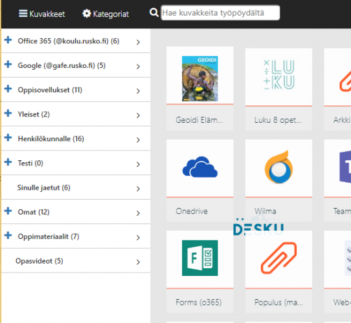Click plus icon next to Oppisovellukset
This screenshot has width=351, height=323.
(x=8, y=89)
